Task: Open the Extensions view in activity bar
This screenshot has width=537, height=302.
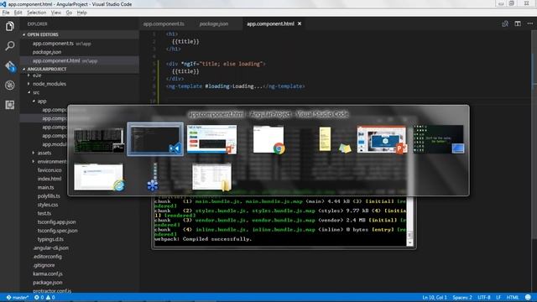Action: click(x=9, y=105)
